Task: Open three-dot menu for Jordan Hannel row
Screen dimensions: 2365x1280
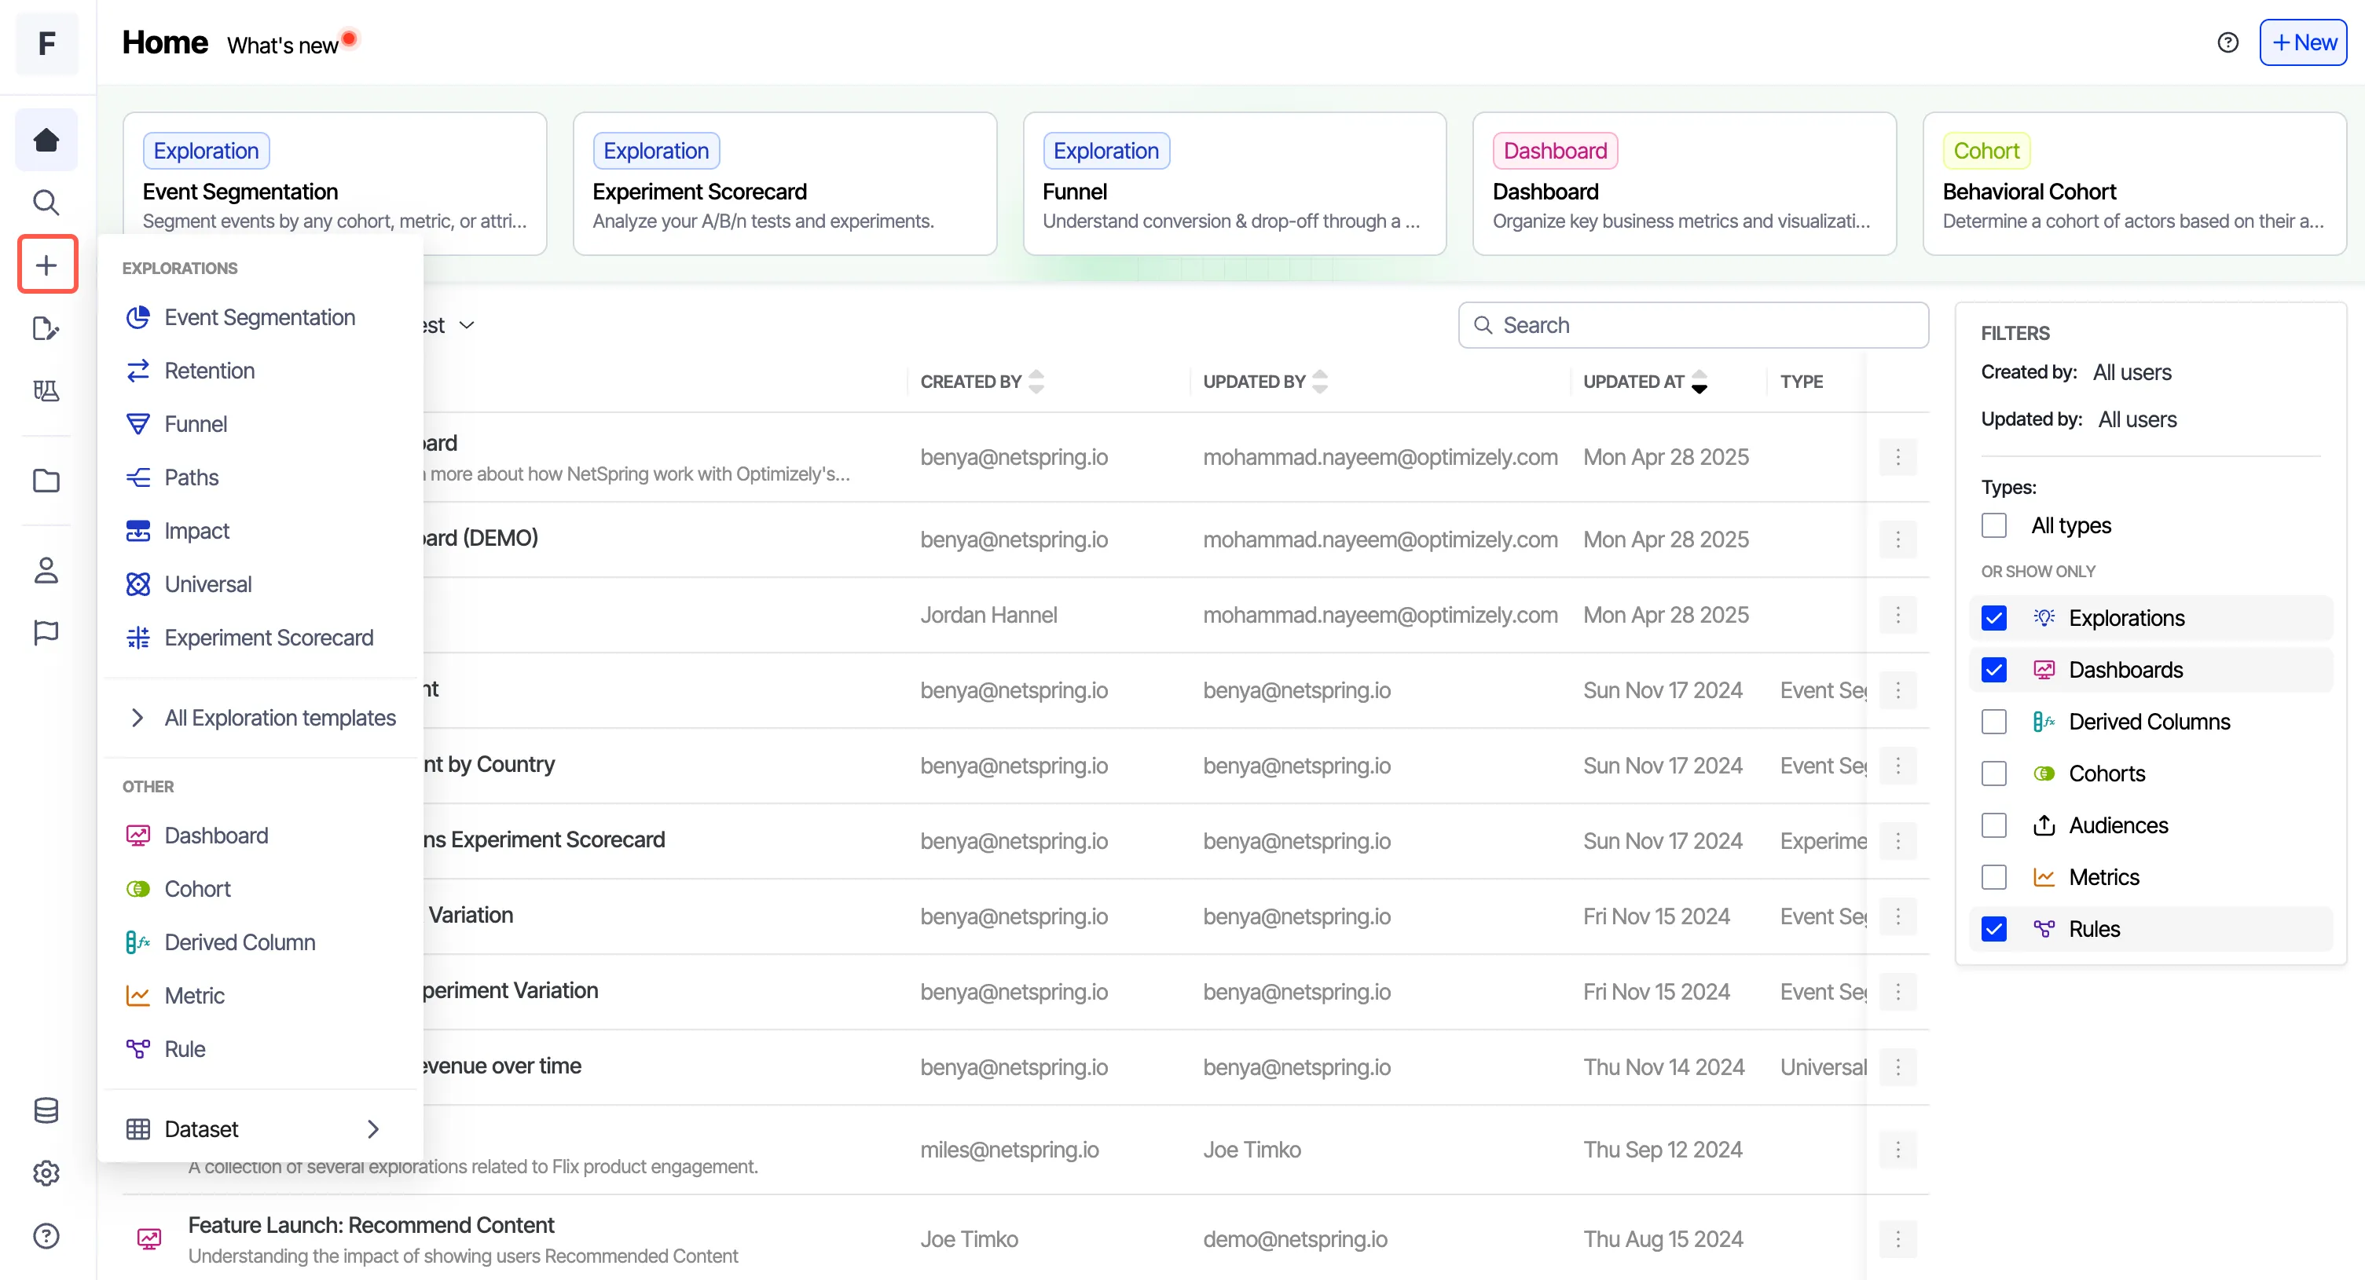Action: tap(1897, 615)
